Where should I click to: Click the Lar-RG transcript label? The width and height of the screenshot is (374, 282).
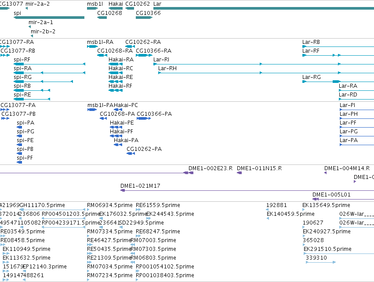coord(312,77)
